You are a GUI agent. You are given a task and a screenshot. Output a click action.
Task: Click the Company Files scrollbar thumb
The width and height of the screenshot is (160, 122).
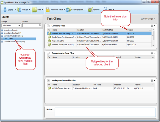click(x=153, y=35)
